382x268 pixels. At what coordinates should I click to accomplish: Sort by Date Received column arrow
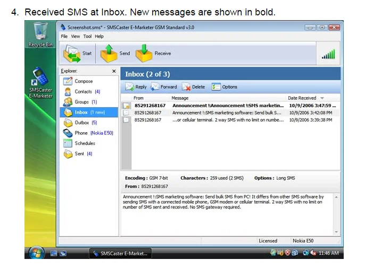[x=322, y=98]
